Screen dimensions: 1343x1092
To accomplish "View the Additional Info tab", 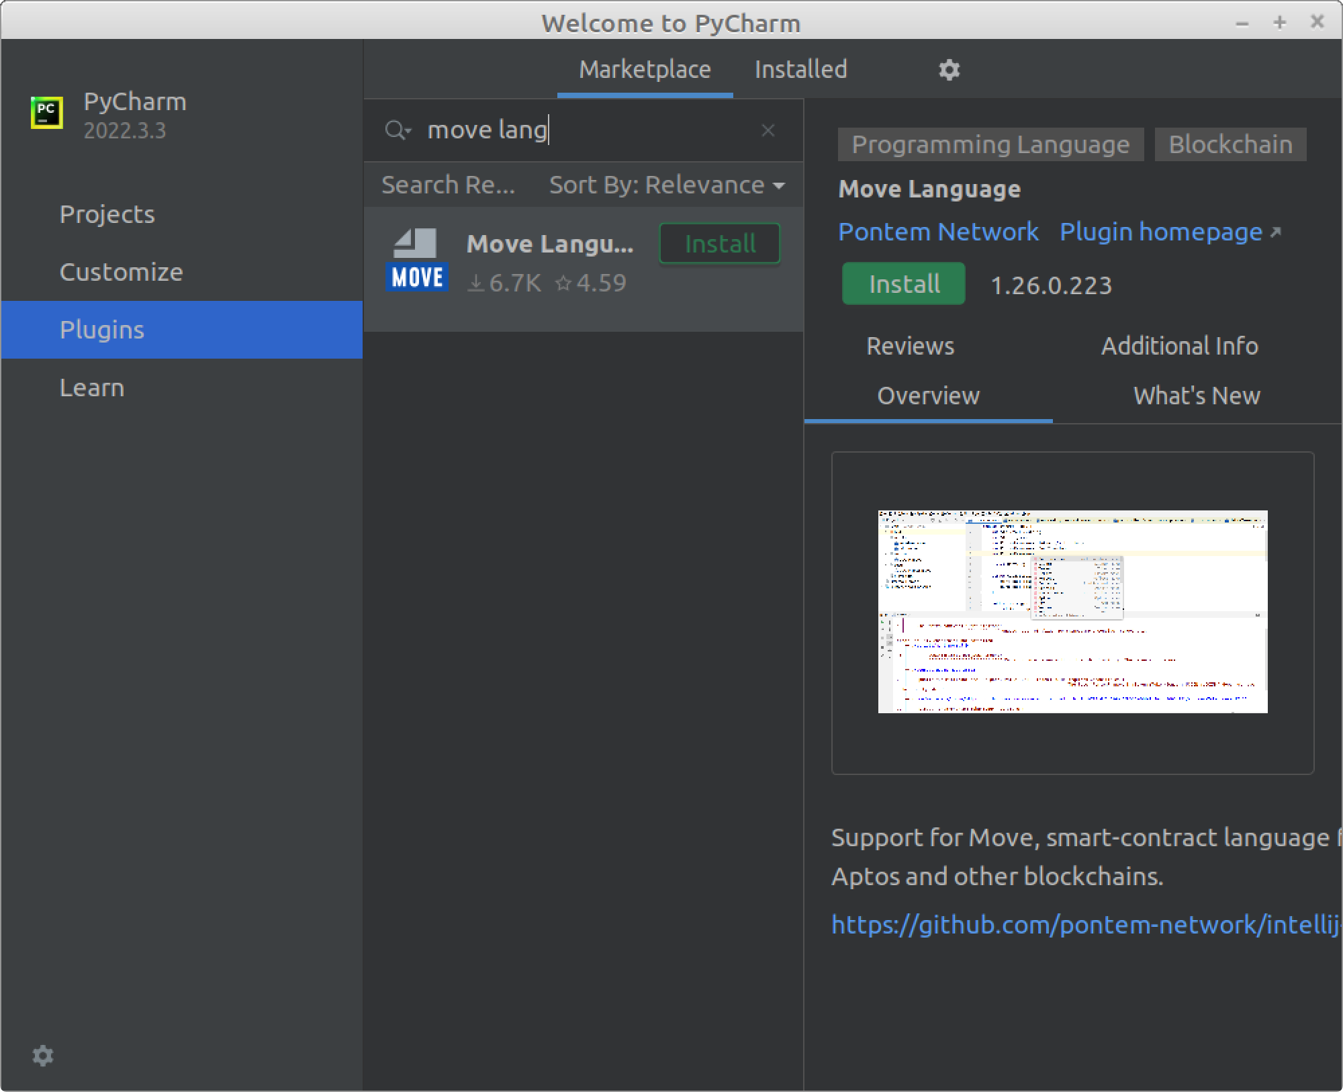I will point(1179,346).
